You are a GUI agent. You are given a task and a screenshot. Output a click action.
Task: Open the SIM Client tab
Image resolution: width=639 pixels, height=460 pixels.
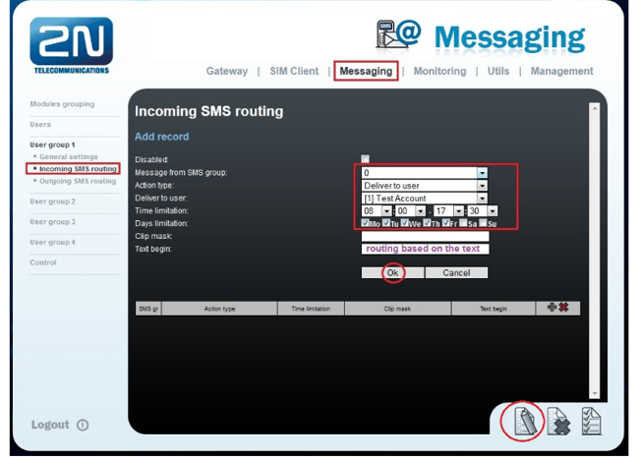[294, 72]
